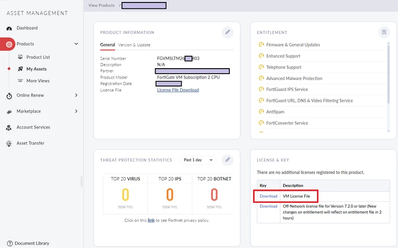398x248 pixels.
Task: Open Product List in the sidebar
Action: [38, 57]
